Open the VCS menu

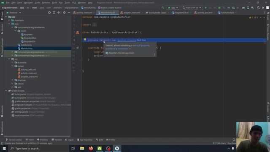coord(74,3)
